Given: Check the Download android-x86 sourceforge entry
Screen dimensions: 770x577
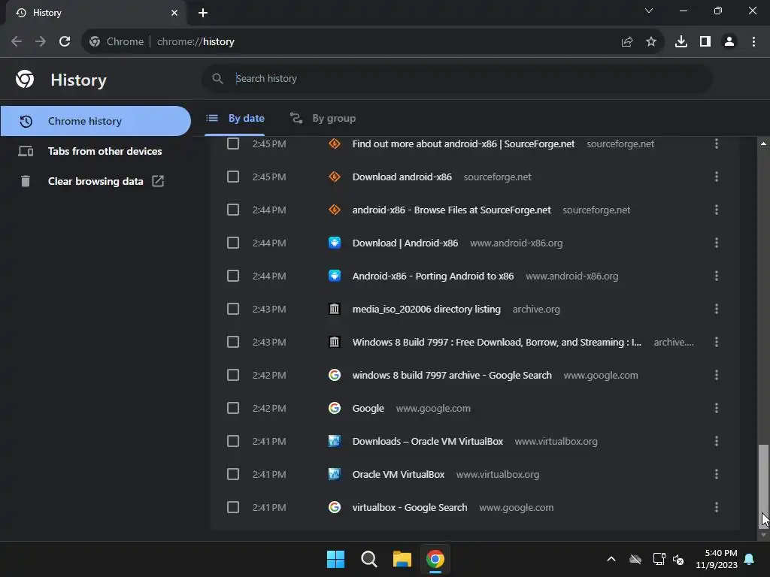Looking at the screenshot, I should coord(233,177).
